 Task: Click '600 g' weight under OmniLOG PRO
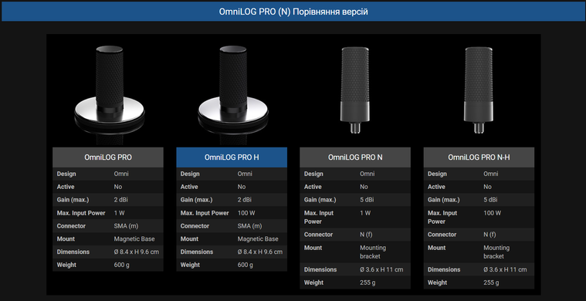121,265
